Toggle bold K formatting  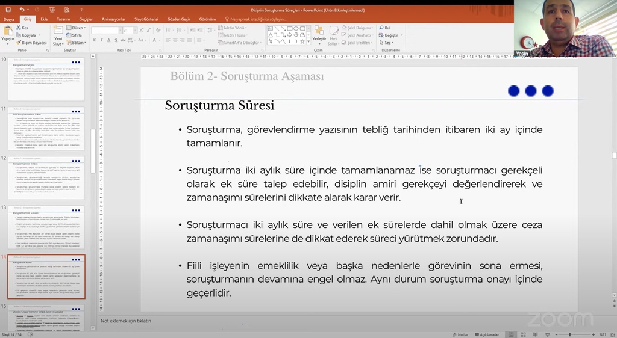point(95,40)
